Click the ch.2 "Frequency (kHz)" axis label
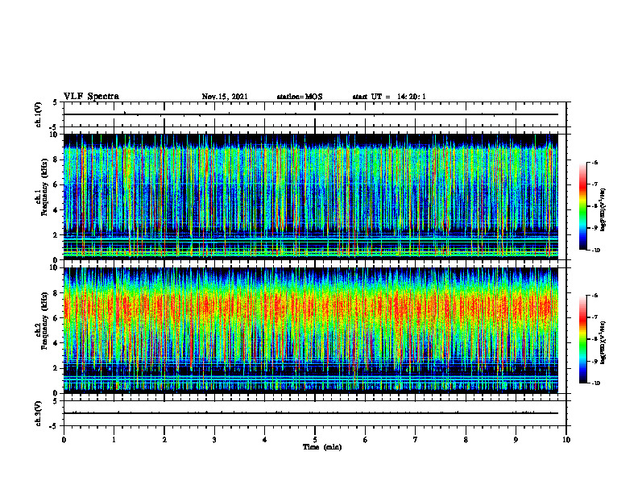The image size is (638, 493). pyautogui.click(x=44, y=321)
